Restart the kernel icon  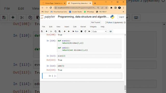[85, 32]
